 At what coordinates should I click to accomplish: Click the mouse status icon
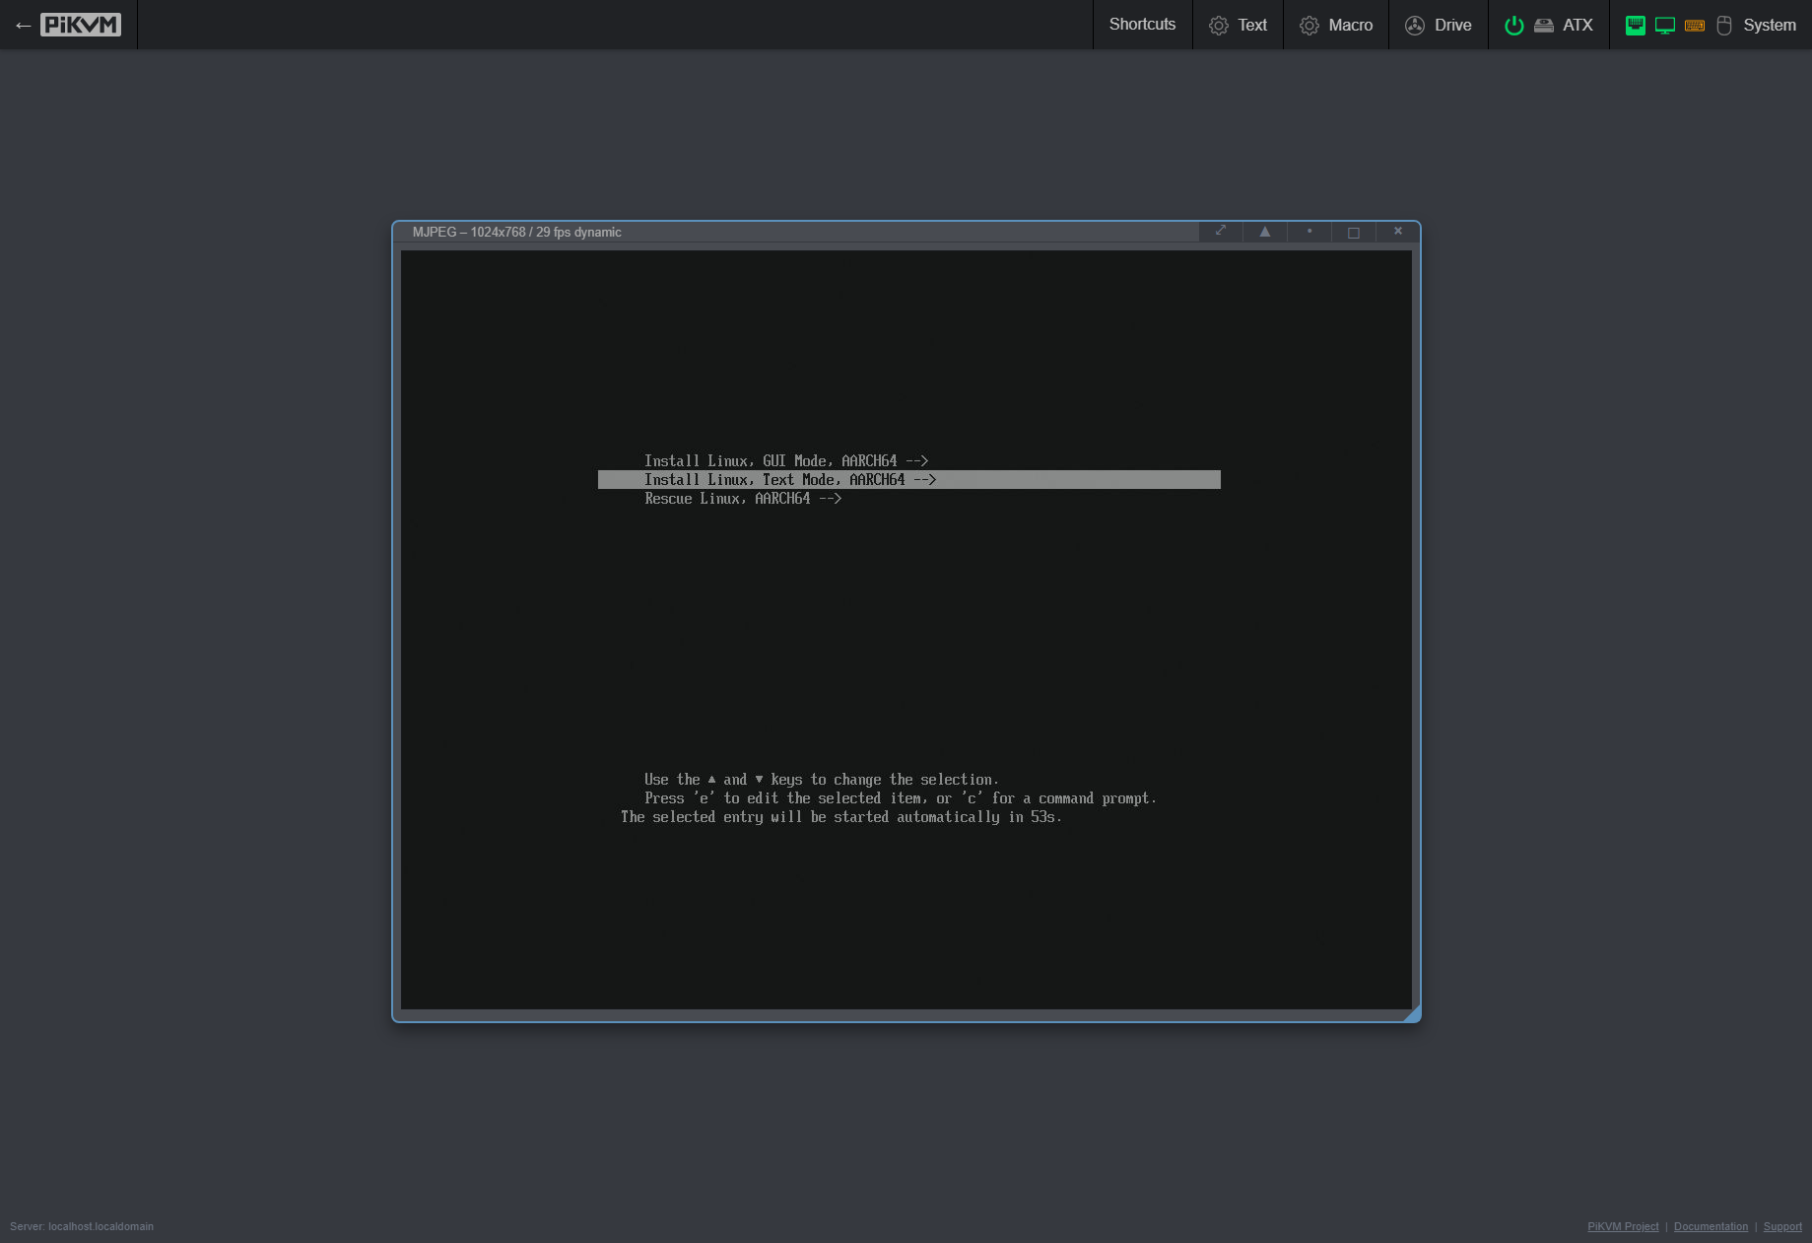click(x=1723, y=26)
